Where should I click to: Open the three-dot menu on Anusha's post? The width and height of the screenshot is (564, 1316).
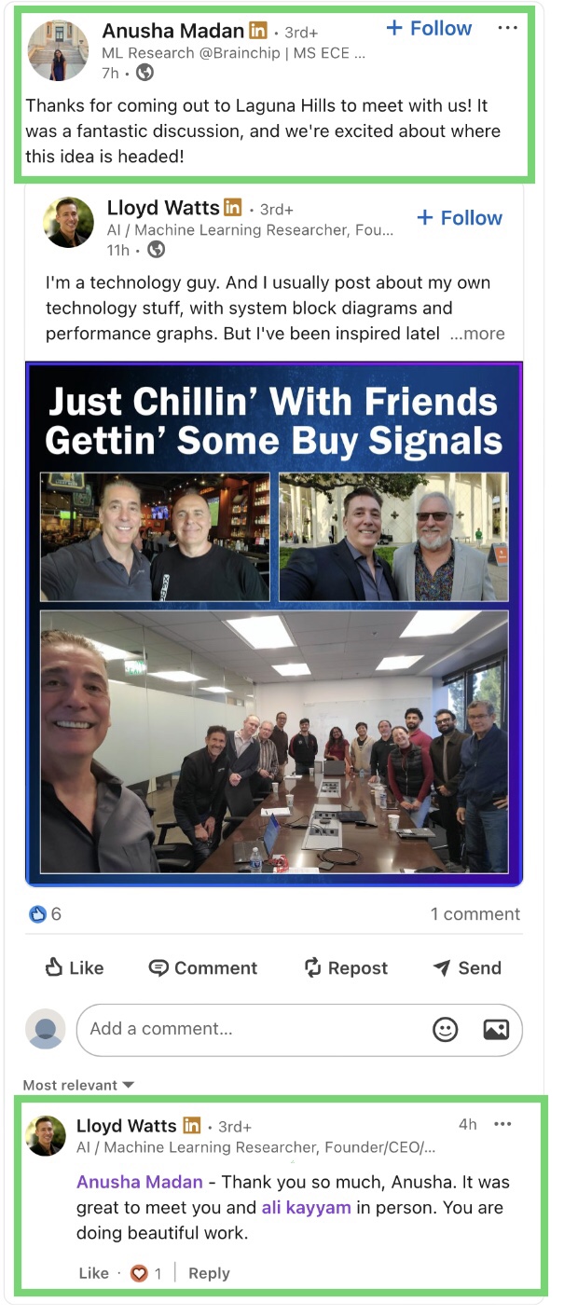tap(507, 29)
